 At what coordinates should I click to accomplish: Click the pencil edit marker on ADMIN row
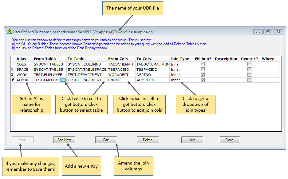[x=13, y=80]
